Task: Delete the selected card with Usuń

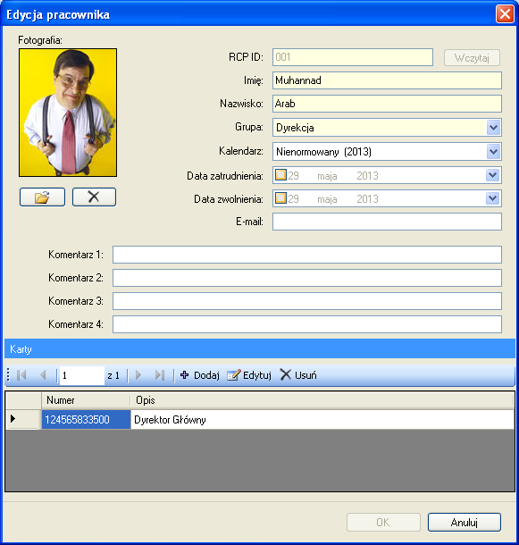Action: 298,375
